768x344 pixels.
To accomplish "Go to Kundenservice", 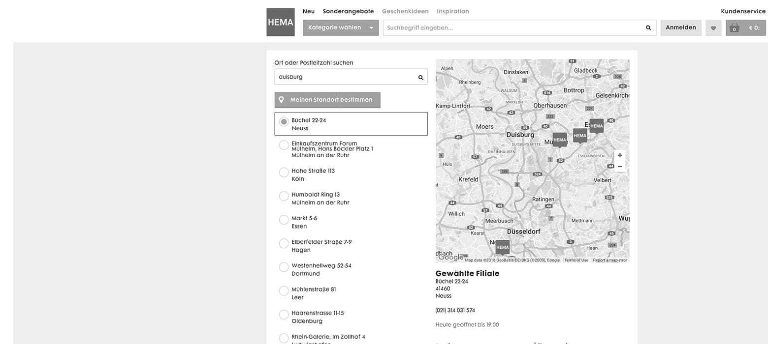I will point(743,11).
